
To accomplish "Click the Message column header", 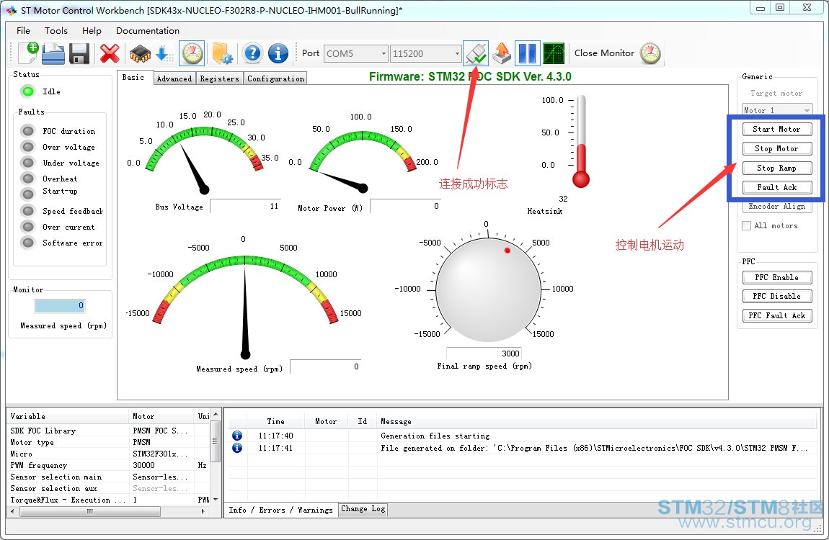I will coord(598,421).
